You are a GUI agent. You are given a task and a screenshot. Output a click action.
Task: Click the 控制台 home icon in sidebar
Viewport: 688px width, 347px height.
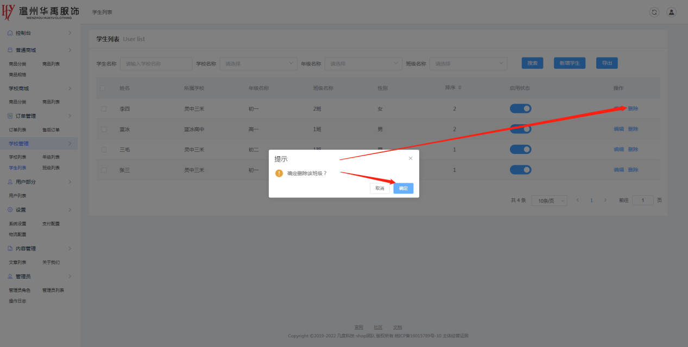(10, 33)
